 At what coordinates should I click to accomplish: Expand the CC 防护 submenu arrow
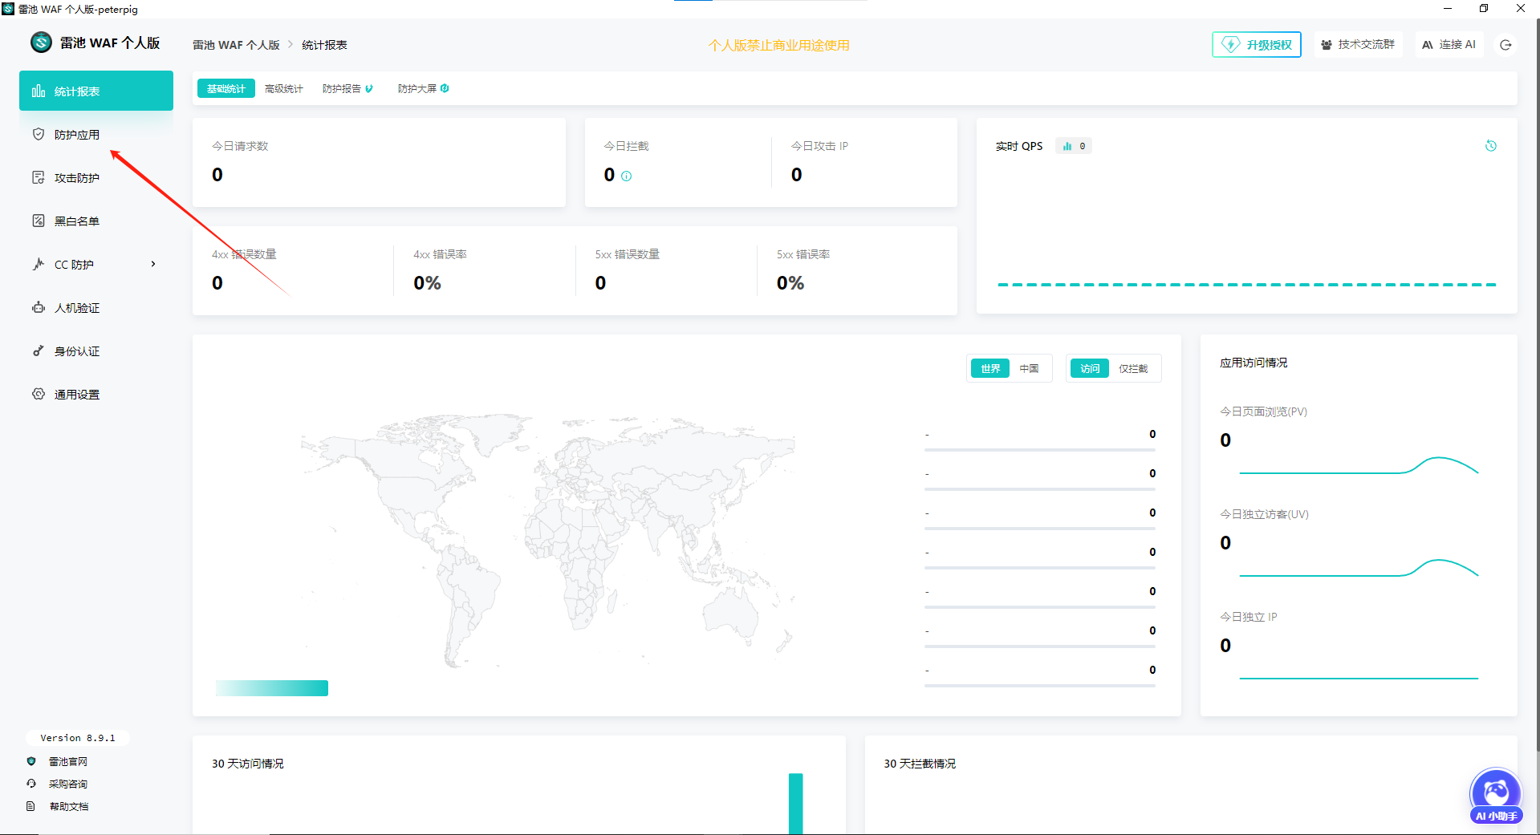pyautogui.click(x=153, y=264)
